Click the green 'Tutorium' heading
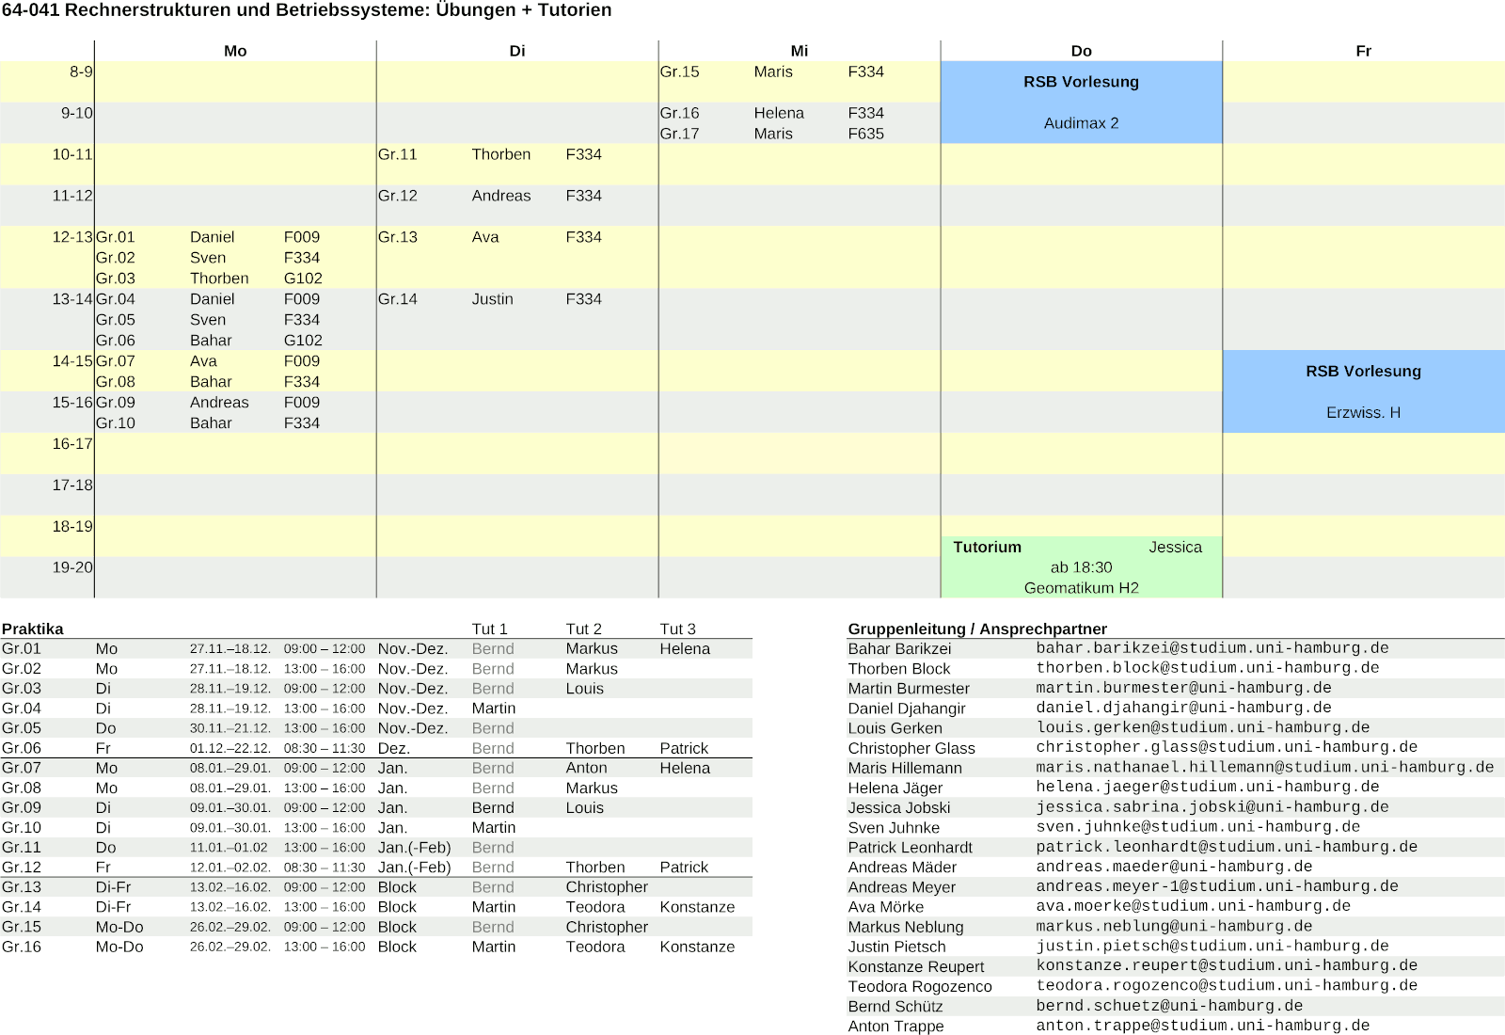The height and width of the screenshot is (1035, 1505). (987, 548)
